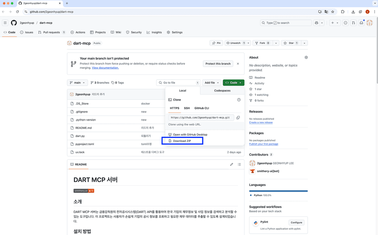Open Unwatch notification options arrow

tap(249, 43)
